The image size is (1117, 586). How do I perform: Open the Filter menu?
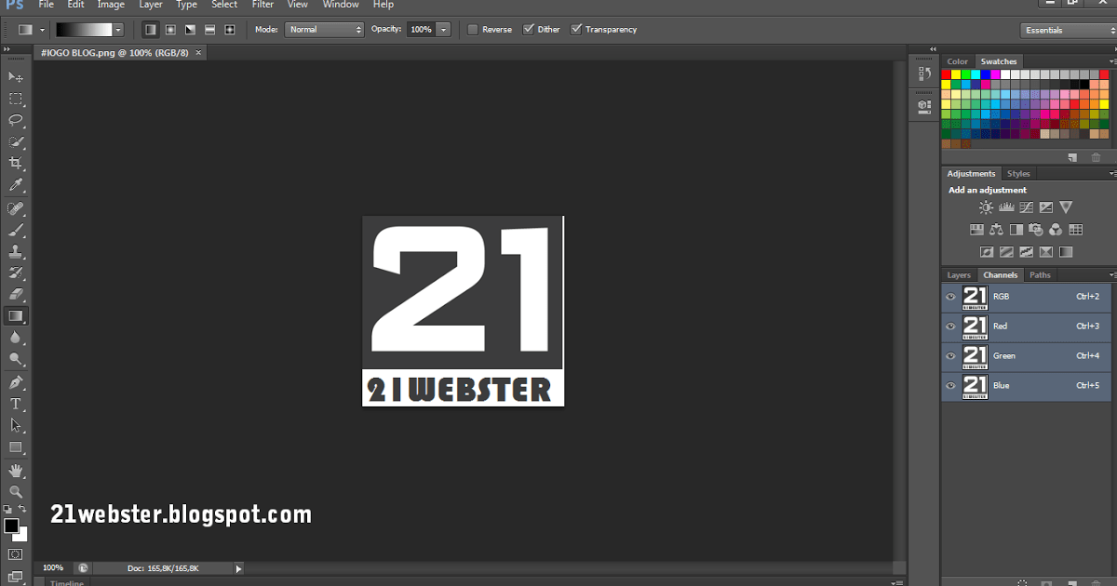262,5
